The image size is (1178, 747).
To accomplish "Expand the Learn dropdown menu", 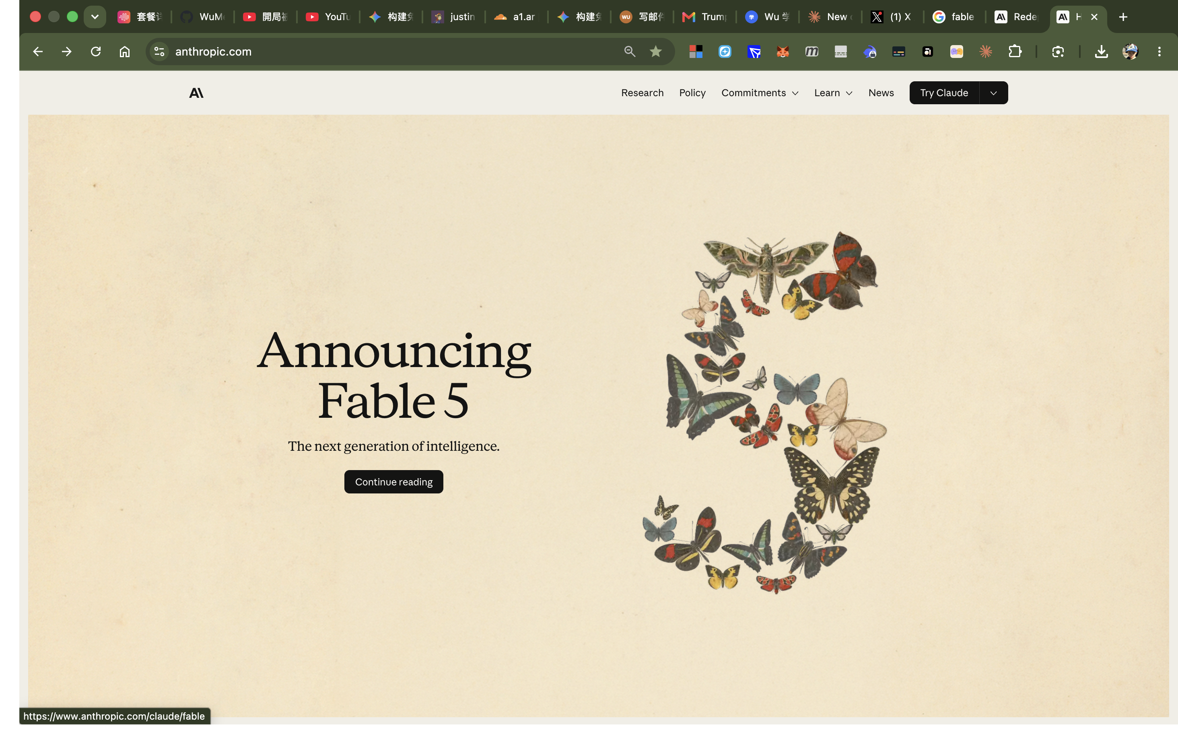I will tap(833, 93).
